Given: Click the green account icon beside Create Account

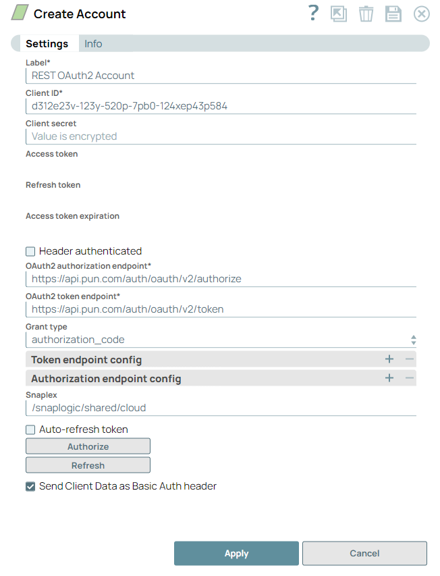Looking at the screenshot, I should [18, 11].
